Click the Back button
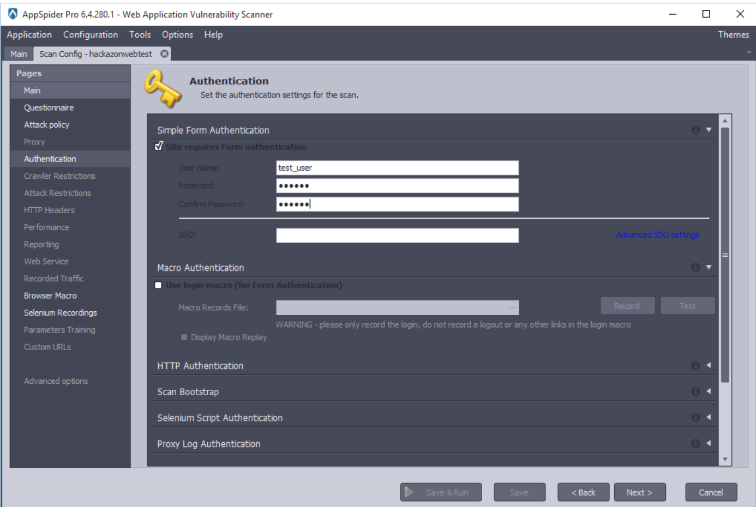The image size is (756, 507). pyautogui.click(x=584, y=492)
